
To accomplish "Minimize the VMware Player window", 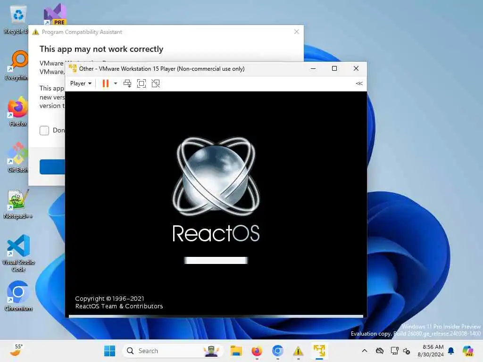I will (x=313, y=69).
